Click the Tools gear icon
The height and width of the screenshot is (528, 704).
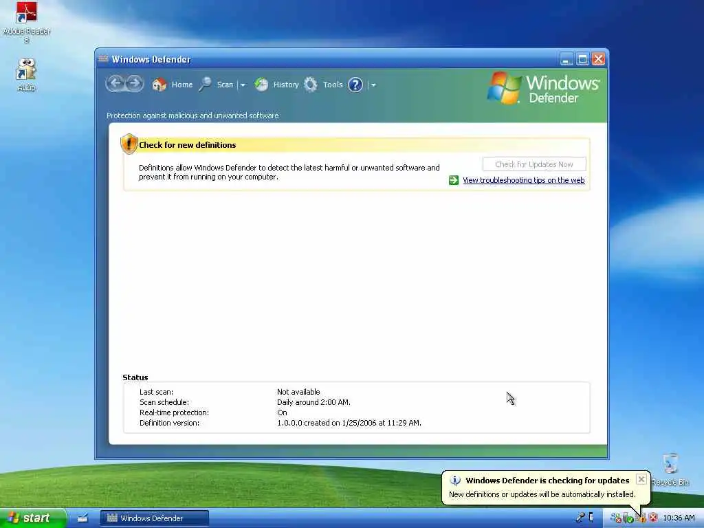click(x=310, y=85)
